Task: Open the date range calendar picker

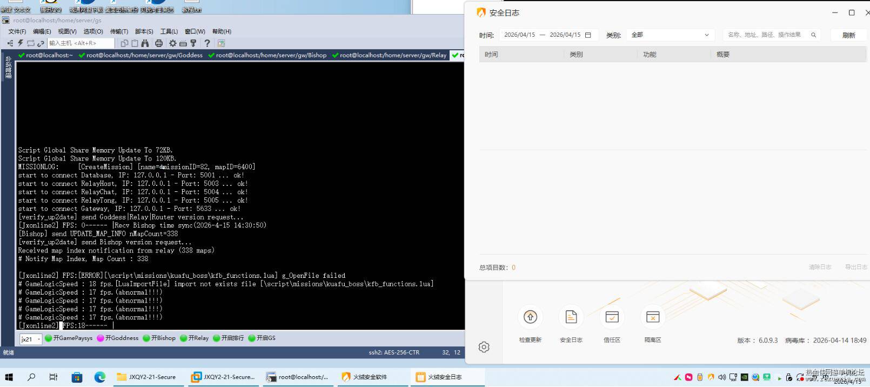Action: click(x=588, y=35)
